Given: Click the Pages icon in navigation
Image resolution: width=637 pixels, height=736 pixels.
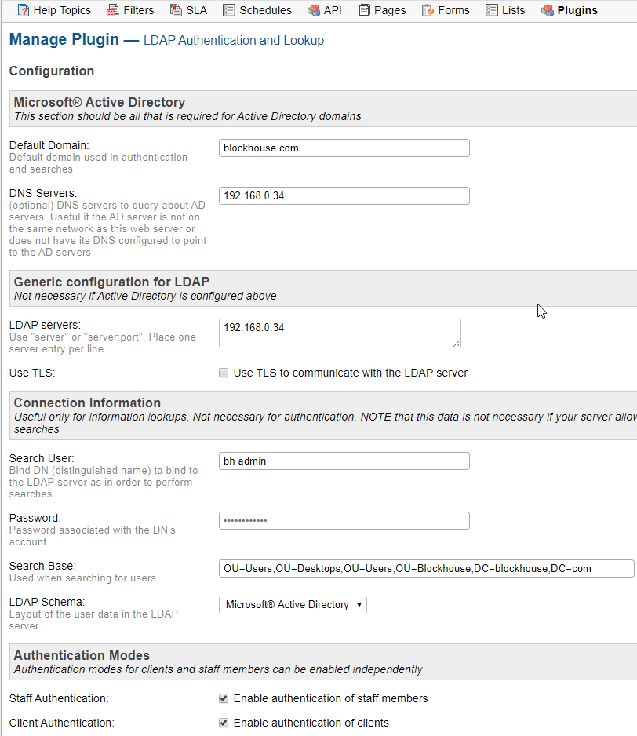Looking at the screenshot, I should click(x=365, y=10).
